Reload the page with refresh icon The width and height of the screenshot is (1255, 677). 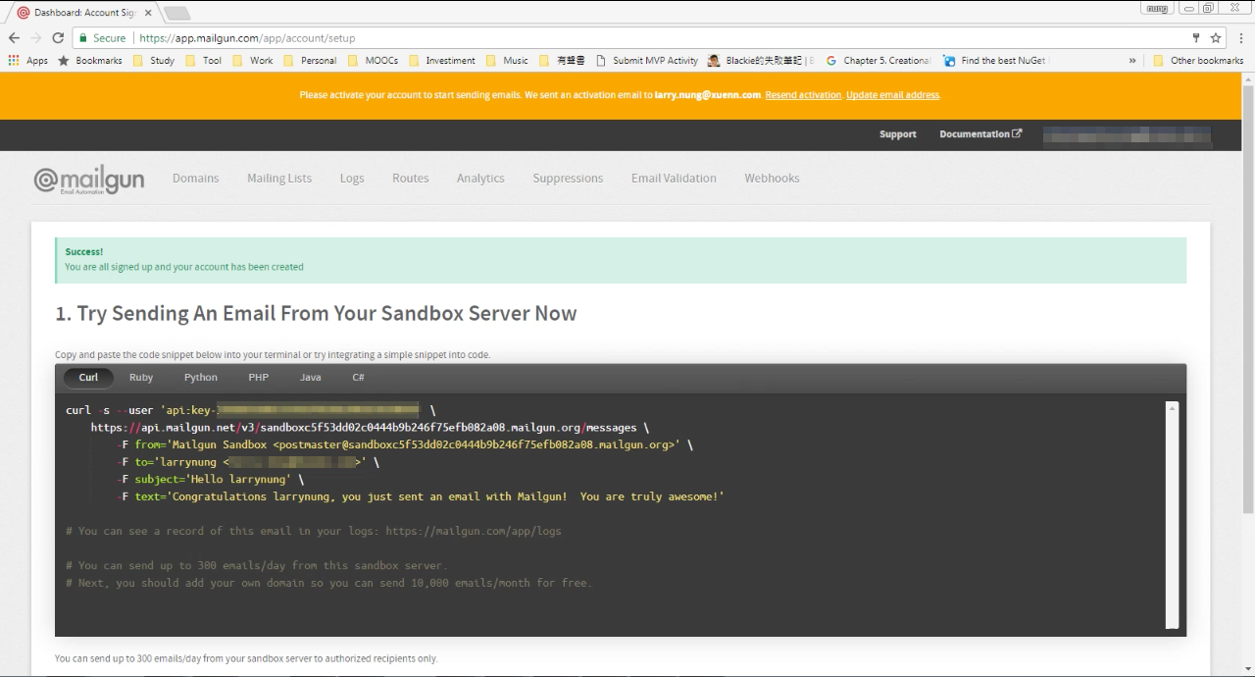[58, 38]
